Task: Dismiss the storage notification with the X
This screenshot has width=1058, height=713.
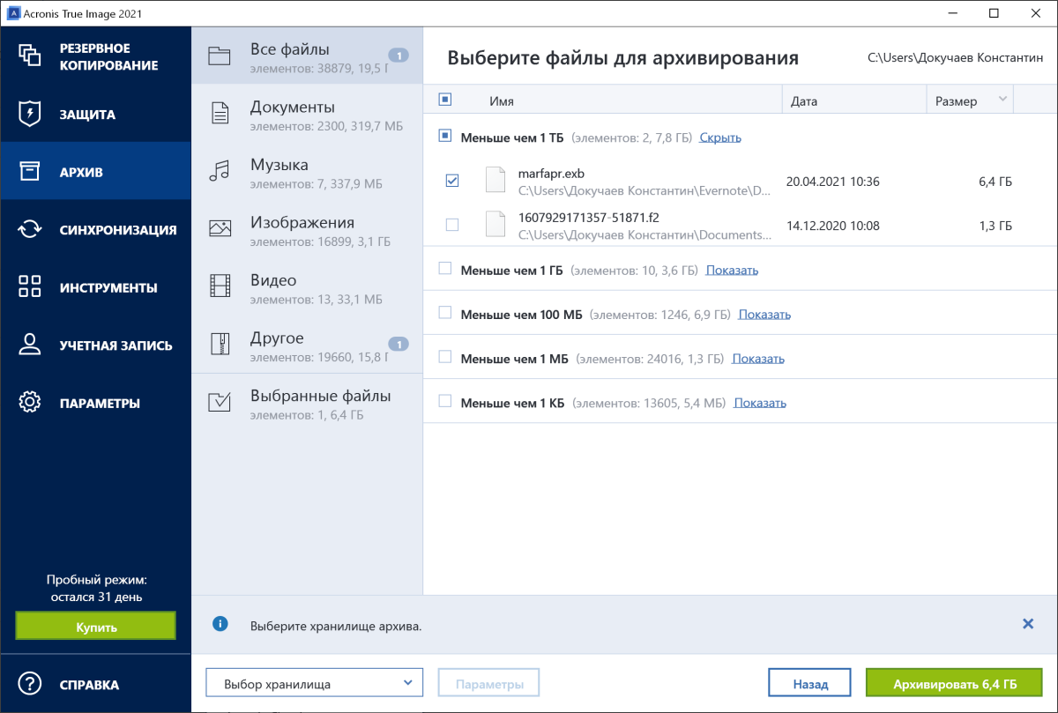Action: click(x=1027, y=623)
